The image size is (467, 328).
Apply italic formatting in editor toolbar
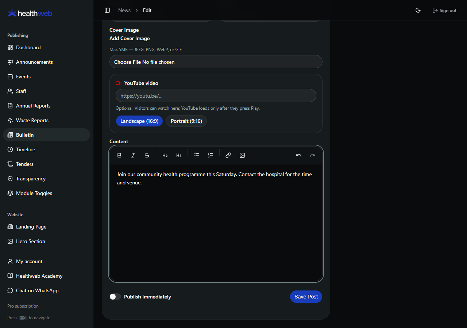coord(133,155)
